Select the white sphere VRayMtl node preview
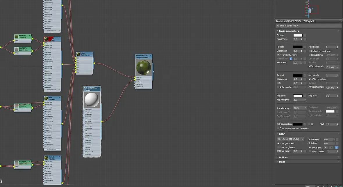This screenshot has height=187, width=343. (x=92, y=100)
